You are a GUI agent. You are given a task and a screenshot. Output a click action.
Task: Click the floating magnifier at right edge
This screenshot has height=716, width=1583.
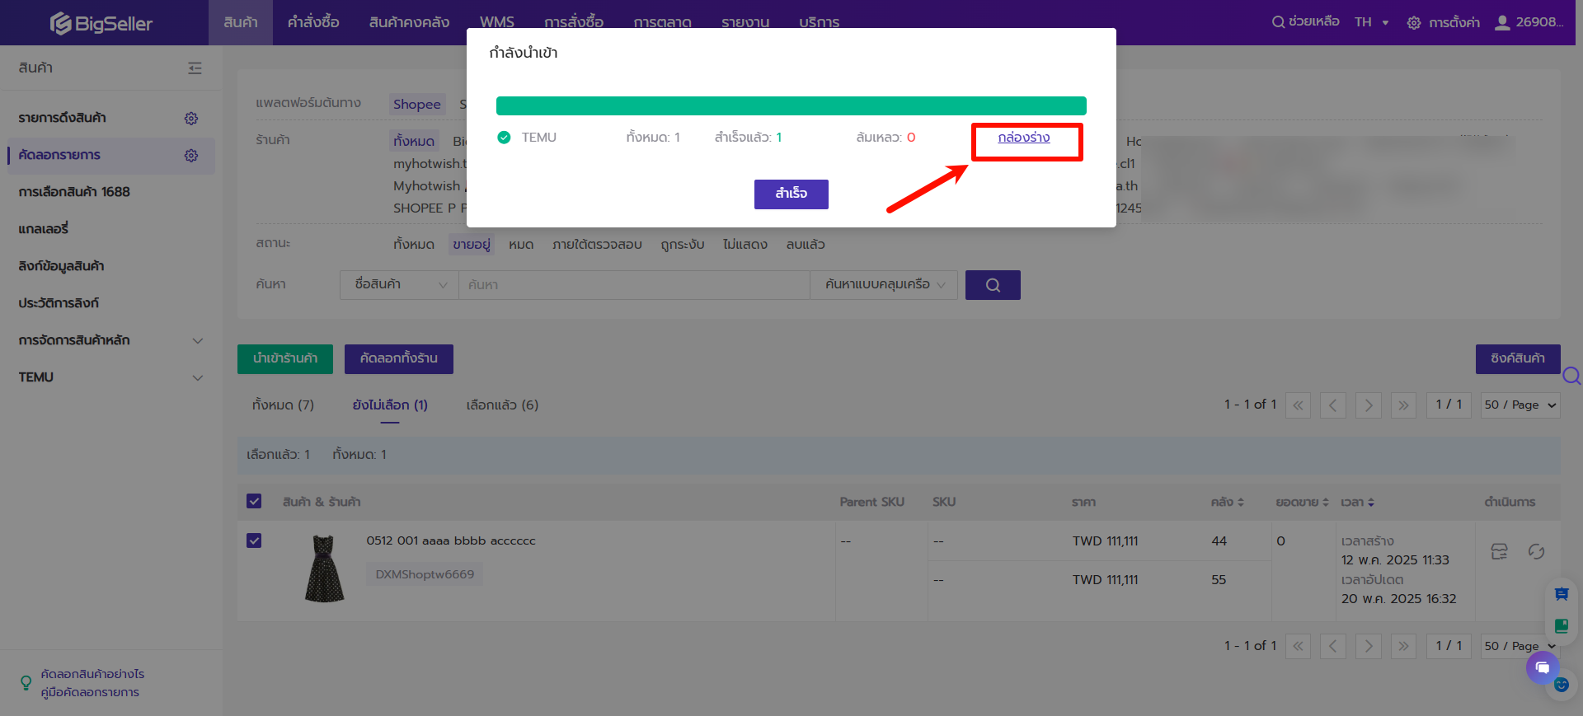(1571, 376)
